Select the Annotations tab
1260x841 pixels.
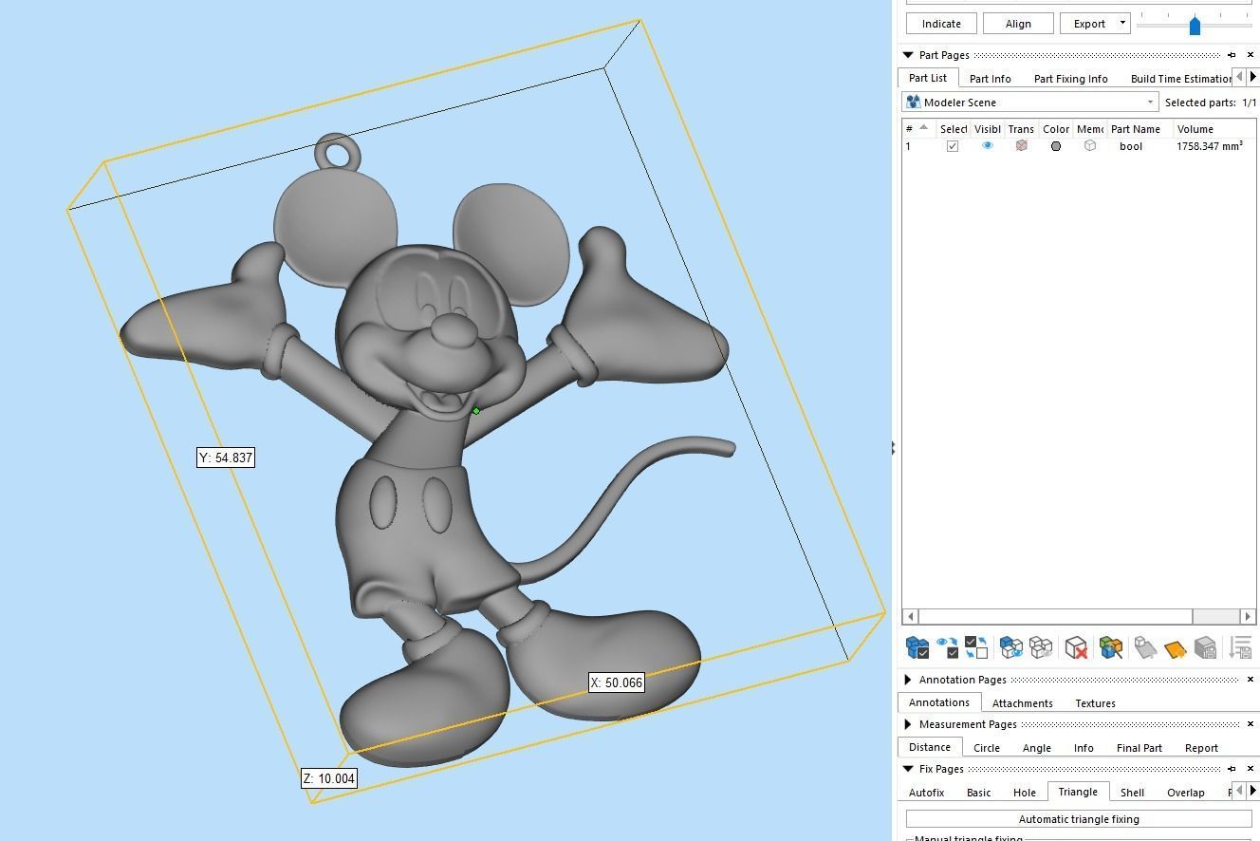[938, 702]
